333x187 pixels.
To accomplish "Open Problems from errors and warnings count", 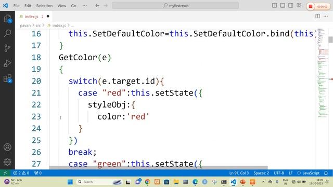I will tap(21, 173).
